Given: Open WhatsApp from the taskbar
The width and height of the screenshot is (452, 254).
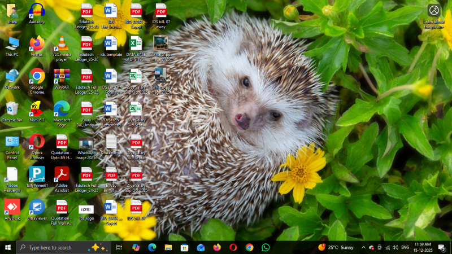Looking at the screenshot, I should 266,247.
